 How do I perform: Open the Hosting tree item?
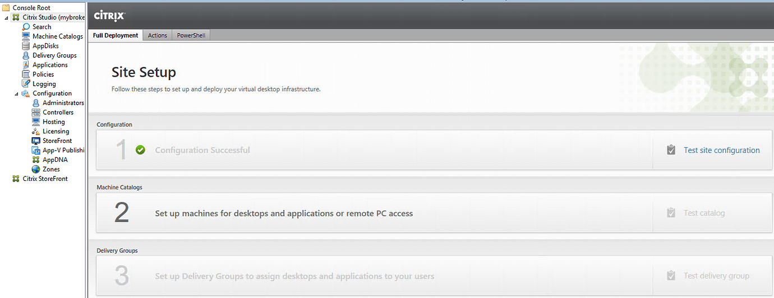pyautogui.click(x=54, y=122)
